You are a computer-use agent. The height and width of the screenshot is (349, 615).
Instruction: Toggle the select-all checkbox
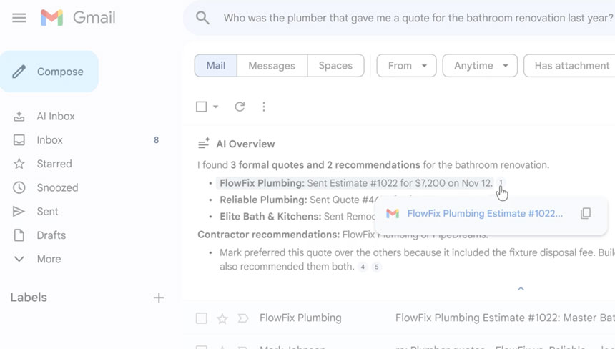pos(202,107)
